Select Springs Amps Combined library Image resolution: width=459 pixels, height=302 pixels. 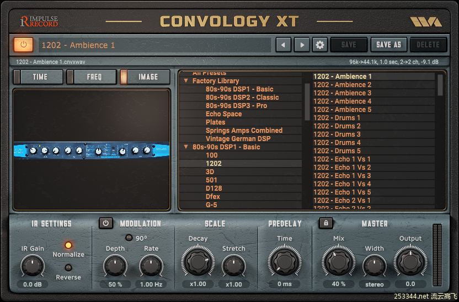coord(244,131)
